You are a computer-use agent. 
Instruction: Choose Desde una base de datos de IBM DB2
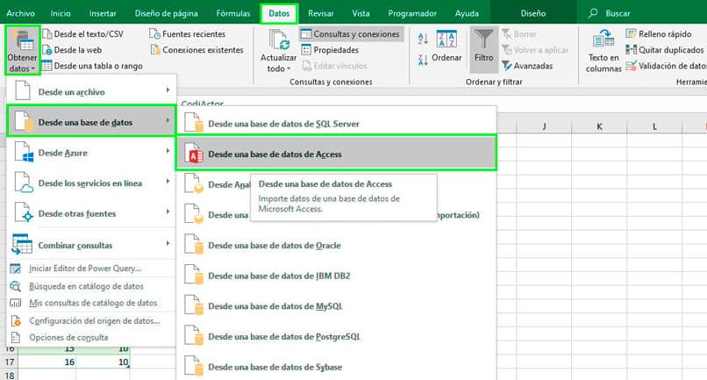click(336, 276)
